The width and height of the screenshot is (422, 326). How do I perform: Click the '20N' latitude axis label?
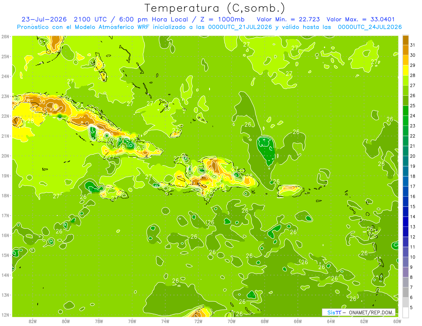pyautogui.click(x=5, y=156)
